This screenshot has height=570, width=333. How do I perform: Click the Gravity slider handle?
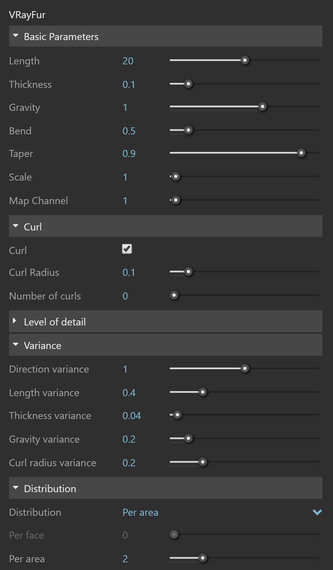pyautogui.click(x=263, y=107)
